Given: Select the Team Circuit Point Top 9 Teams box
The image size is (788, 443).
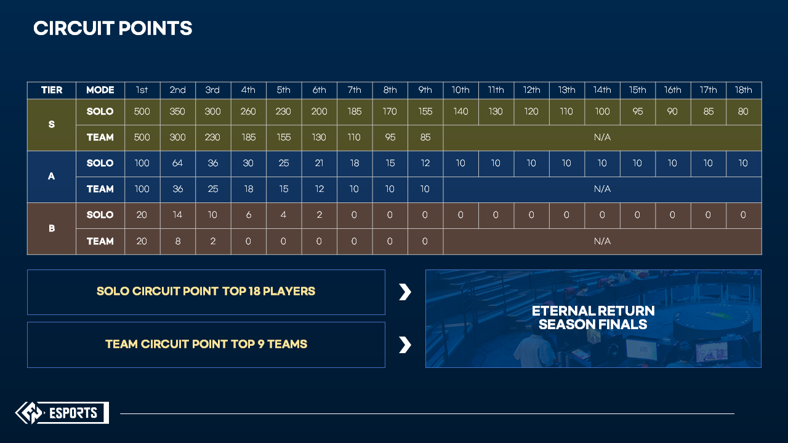Looking at the screenshot, I should [x=206, y=345].
